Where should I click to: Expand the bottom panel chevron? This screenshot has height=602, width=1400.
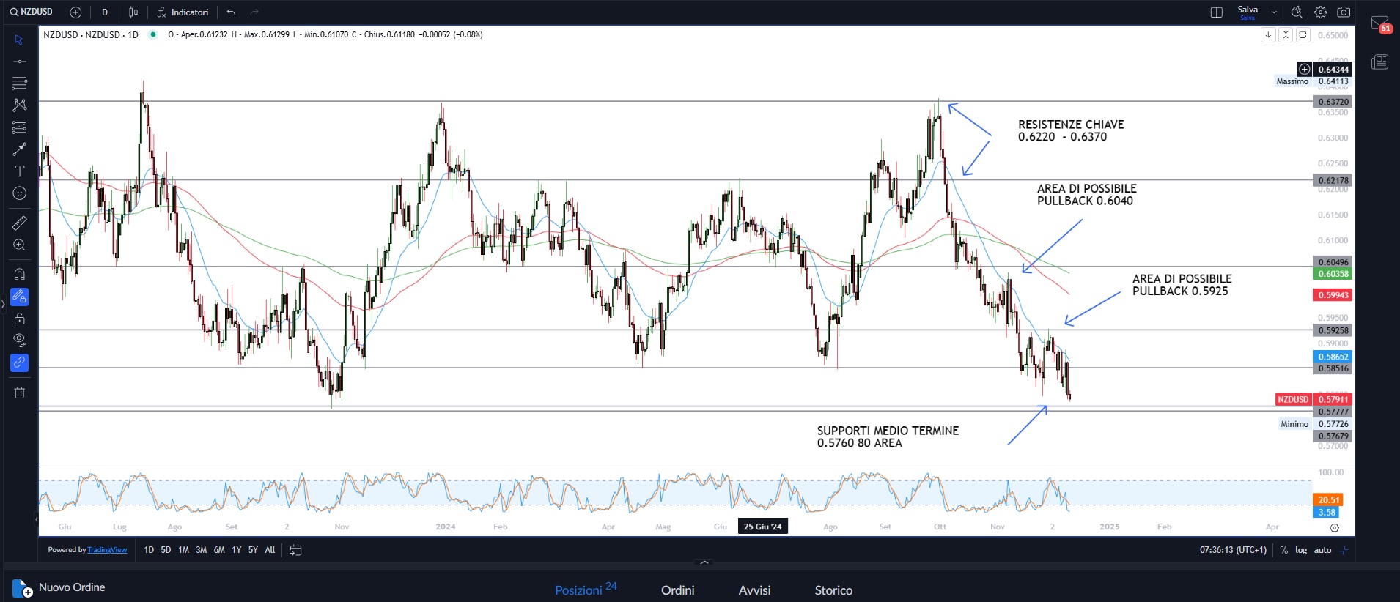click(704, 562)
